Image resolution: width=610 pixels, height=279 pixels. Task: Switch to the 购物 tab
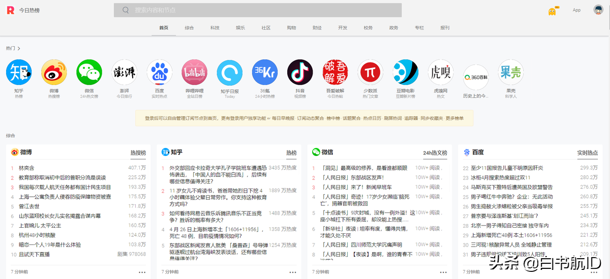point(291,28)
